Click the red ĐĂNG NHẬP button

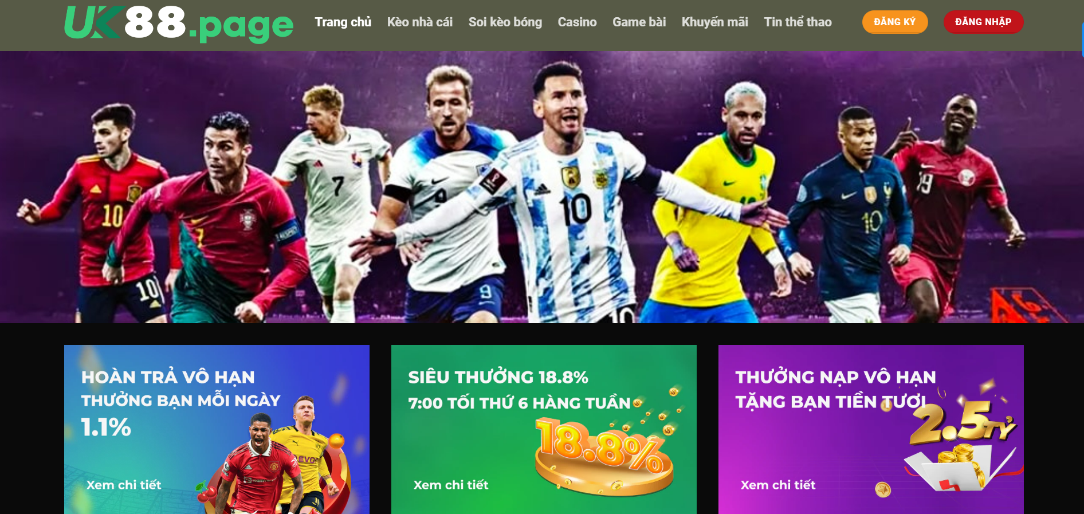pyautogui.click(x=983, y=22)
